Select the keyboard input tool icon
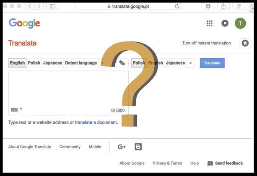Image resolution: width=257 pixels, height=176 pixels. [x=14, y=109]
